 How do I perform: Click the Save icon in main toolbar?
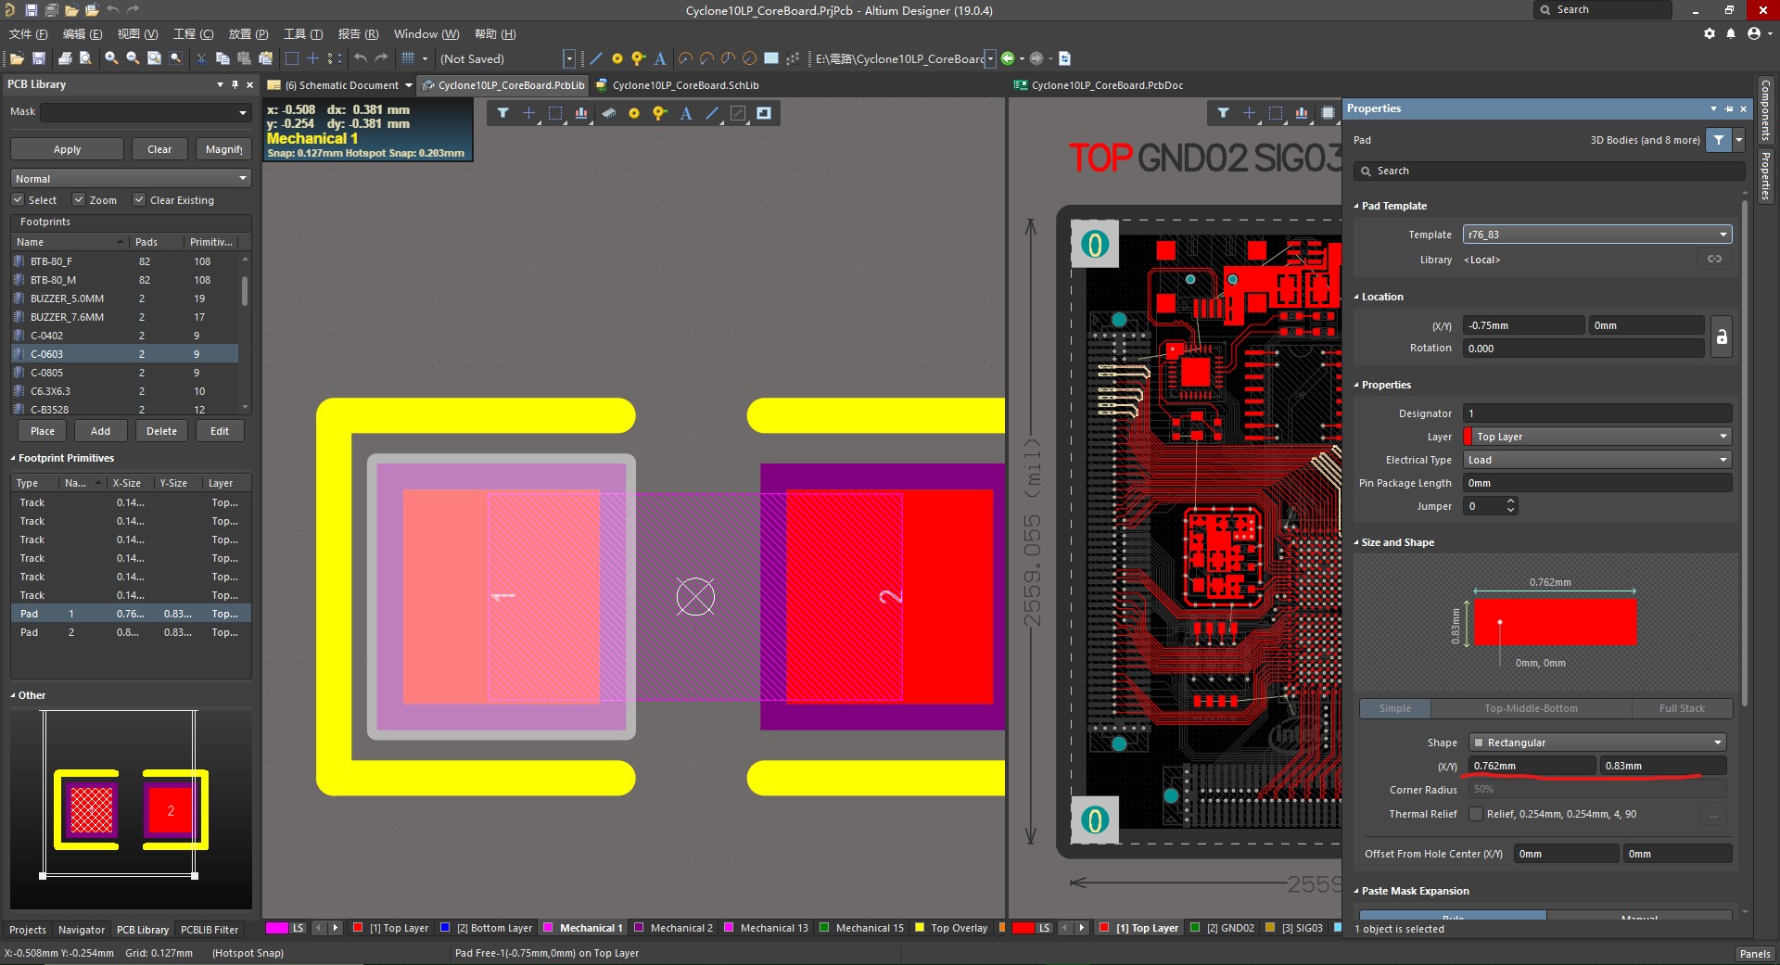click(39, 58)
